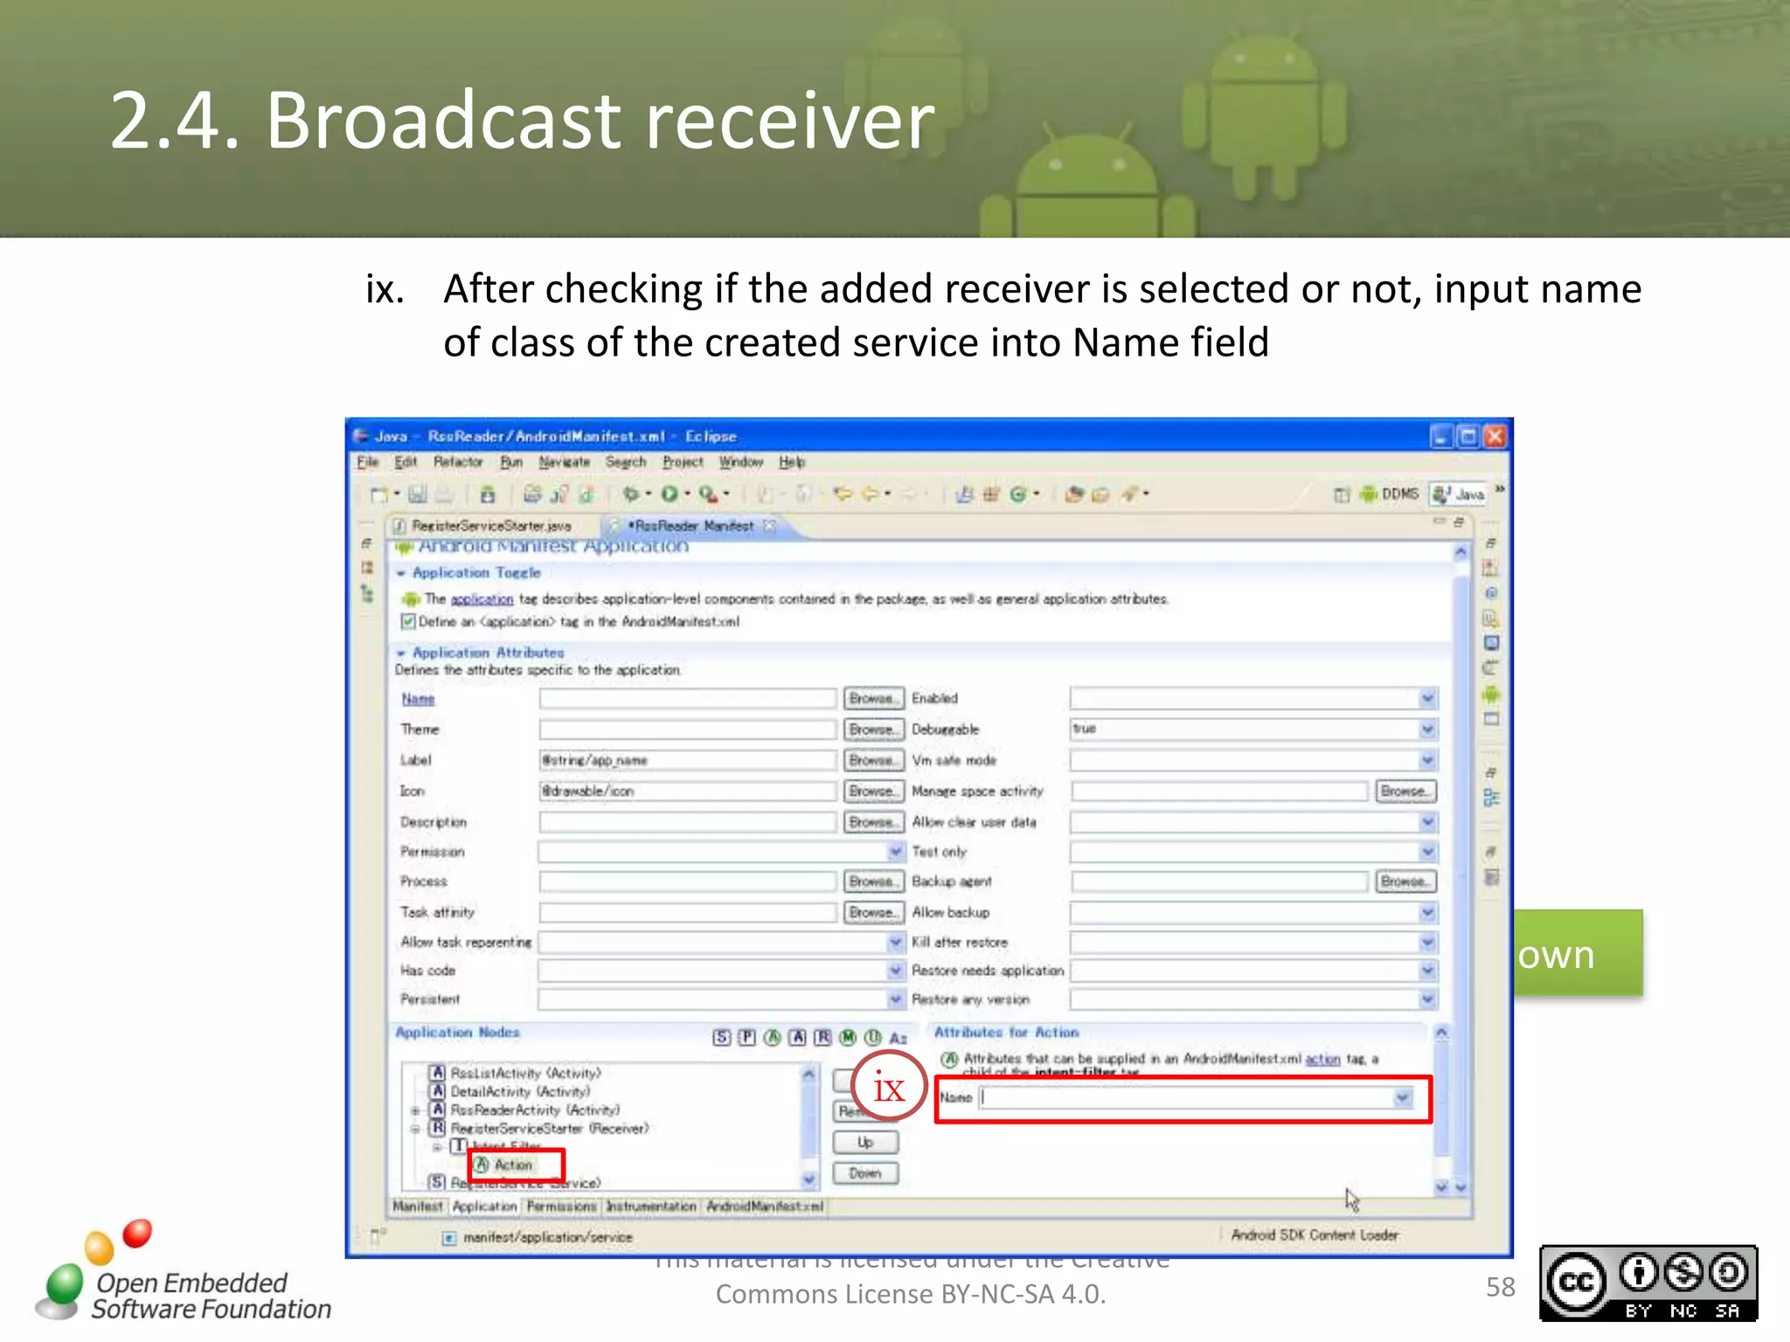The height and width of the screenshot is (1342, 1790).
Task: Click the Application Nodes tree scrollbar down arrow
Action: coord(808,1179)
